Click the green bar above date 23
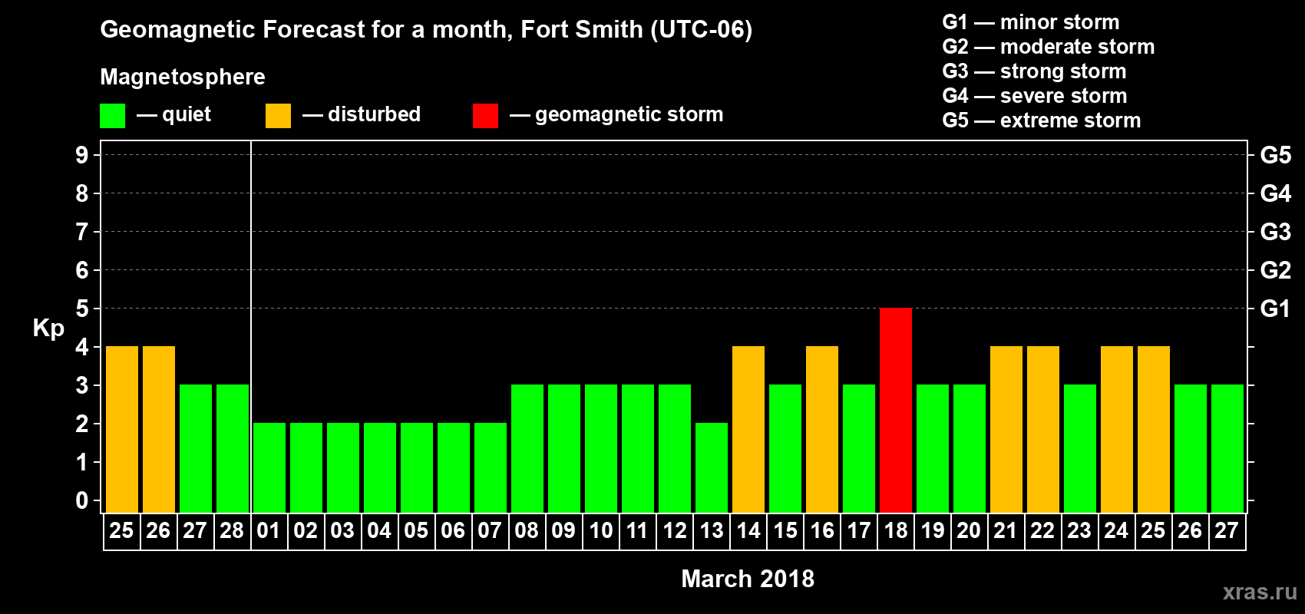This screenshot has height=614, width=1305. click(1080, 449)
